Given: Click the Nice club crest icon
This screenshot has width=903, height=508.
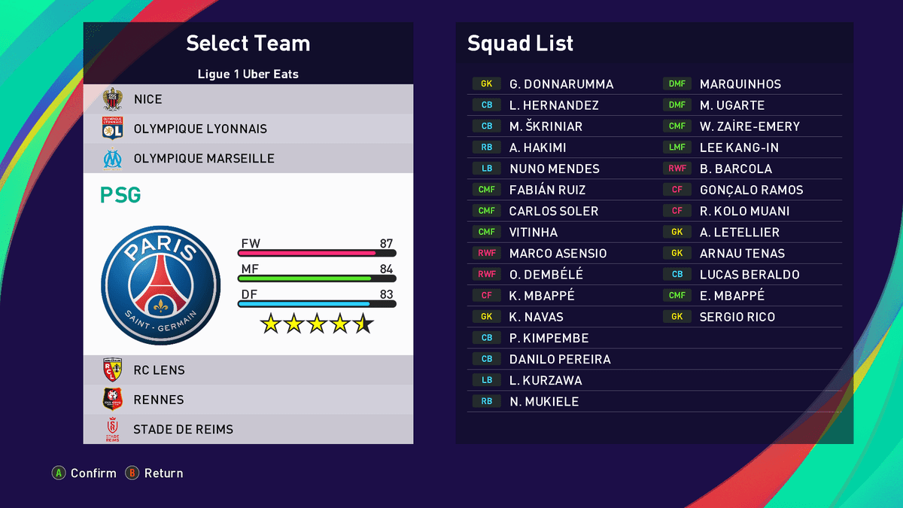Looking at the screenshot, I should pos(112,99).
